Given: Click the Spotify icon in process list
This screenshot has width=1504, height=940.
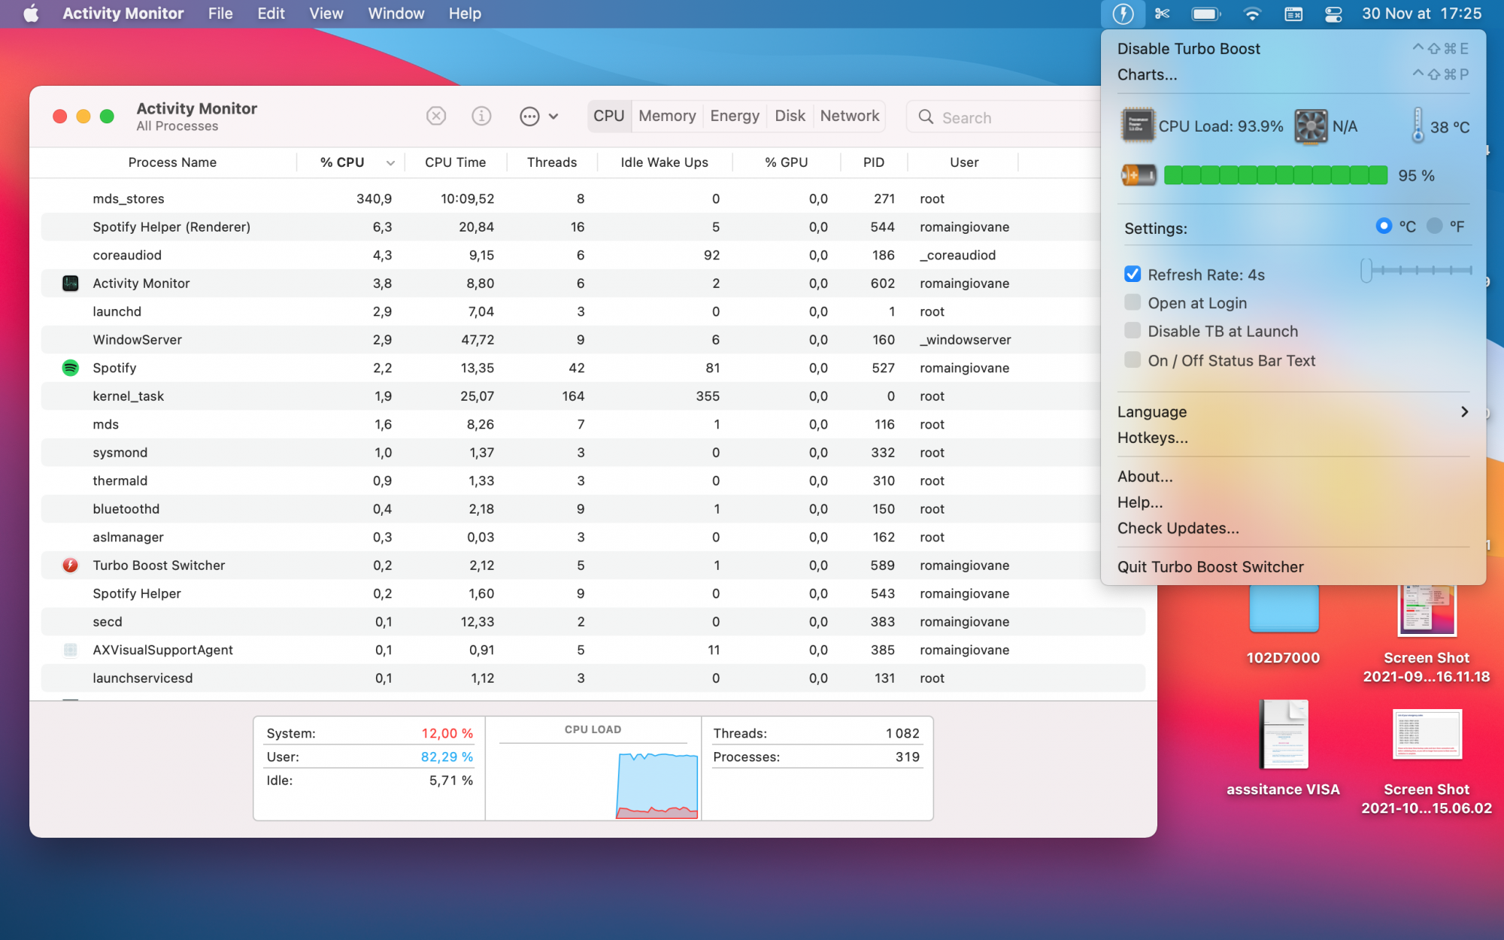Looking at the screenshot, I should click(x=70, y=368).
